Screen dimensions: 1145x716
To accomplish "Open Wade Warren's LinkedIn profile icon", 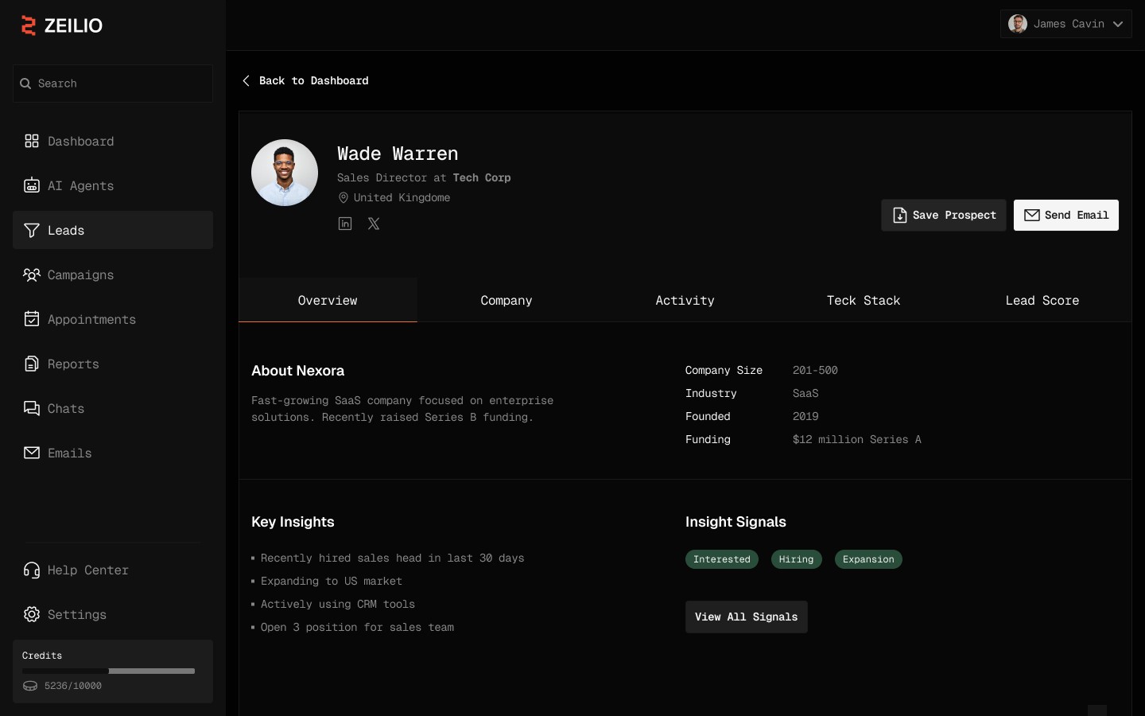I will coord(345,224).
